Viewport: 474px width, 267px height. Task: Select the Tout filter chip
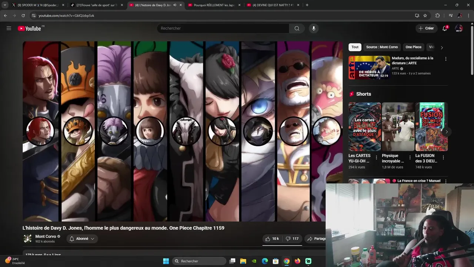tap(355, 47)
